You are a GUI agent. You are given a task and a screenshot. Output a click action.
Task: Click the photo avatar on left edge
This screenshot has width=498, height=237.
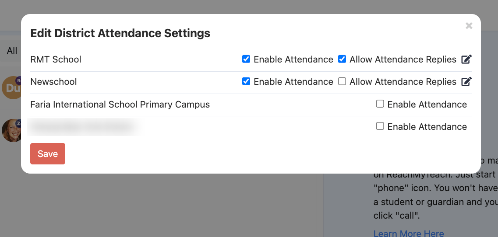11,130
